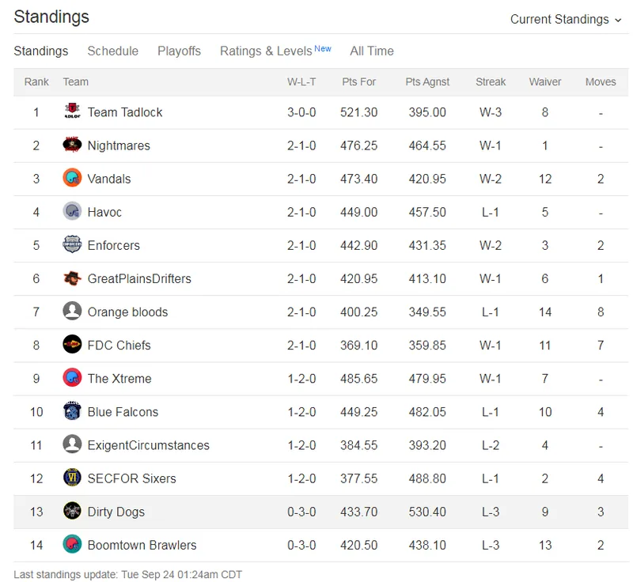Expand menu via Current Standings chevron

[618, 21]
